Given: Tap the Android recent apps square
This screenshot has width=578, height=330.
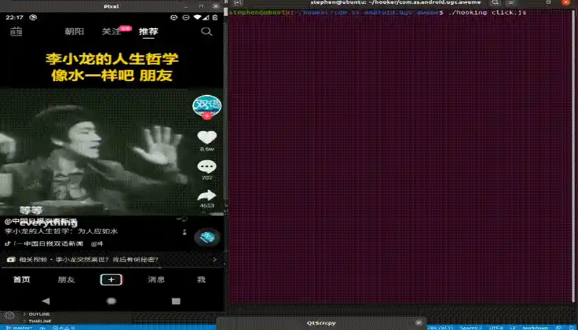Looking at the screenshot, I should 176,301.
